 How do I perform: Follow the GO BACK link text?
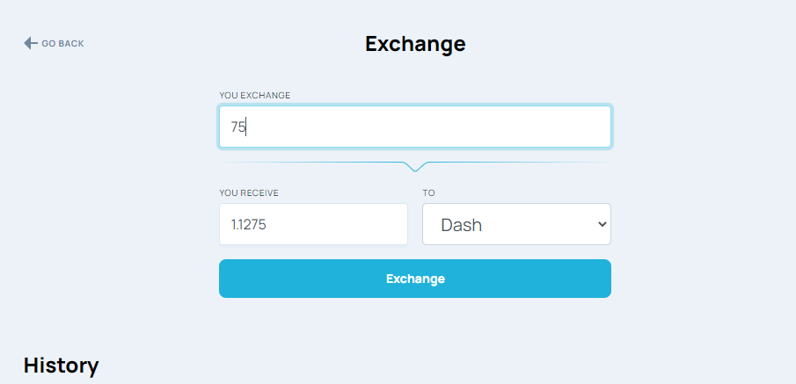(x=62, y=43)
